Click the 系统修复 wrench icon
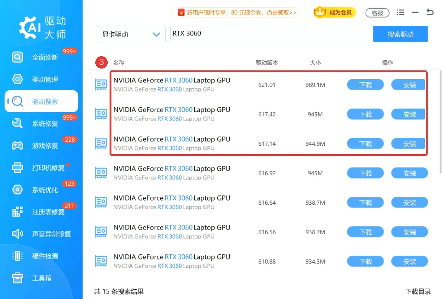This screenshot has width=442, height=299. 17,123
